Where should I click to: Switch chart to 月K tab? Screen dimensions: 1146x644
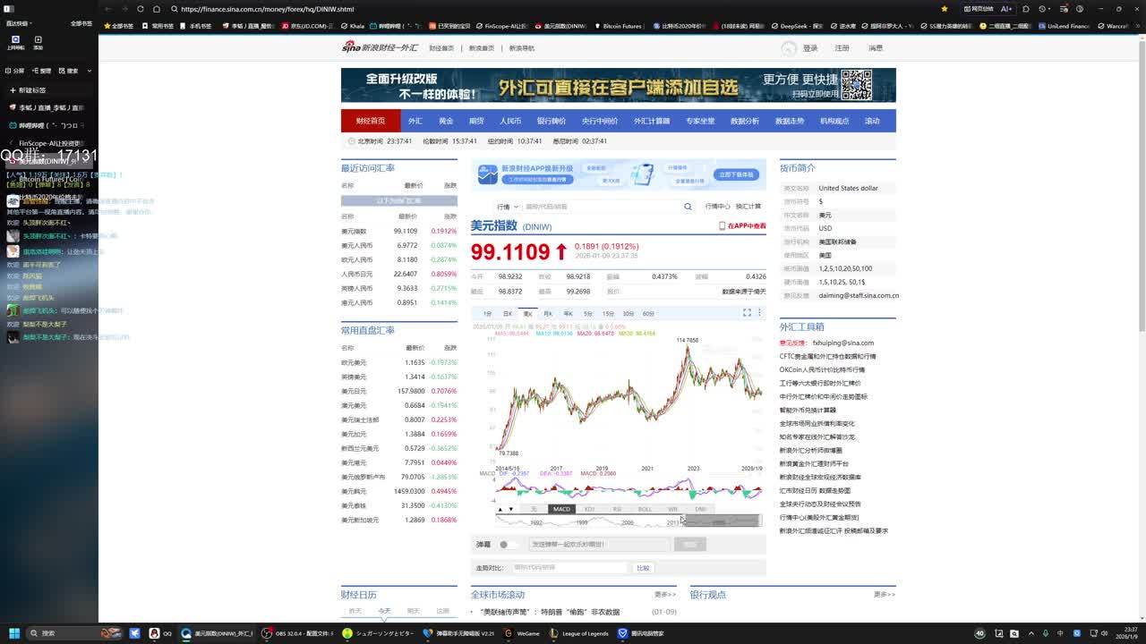[548, 314]
